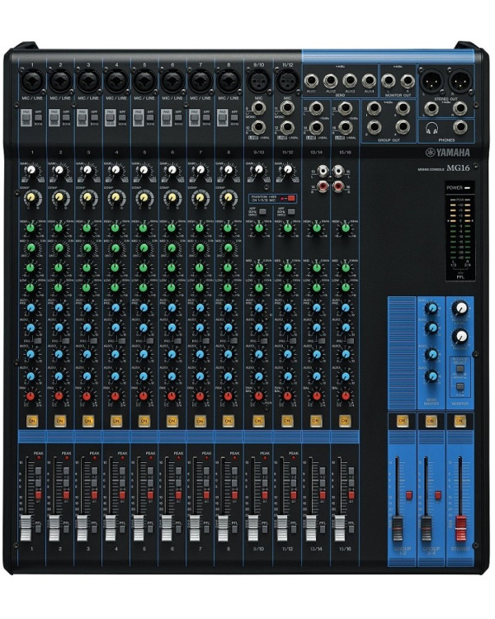Click the AUX4 knob on channel 8

pyautogui.click(x=229, y=376)
